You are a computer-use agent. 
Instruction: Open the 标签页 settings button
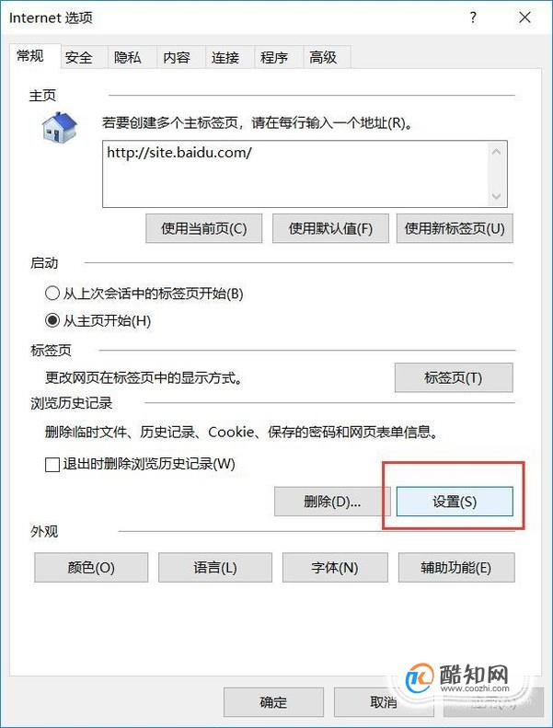click(454, 377)
